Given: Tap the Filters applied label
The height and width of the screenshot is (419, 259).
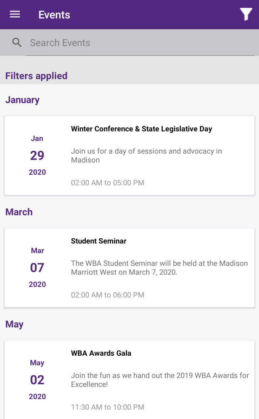Looking at the screenshot, I should (x=36, y=76).
